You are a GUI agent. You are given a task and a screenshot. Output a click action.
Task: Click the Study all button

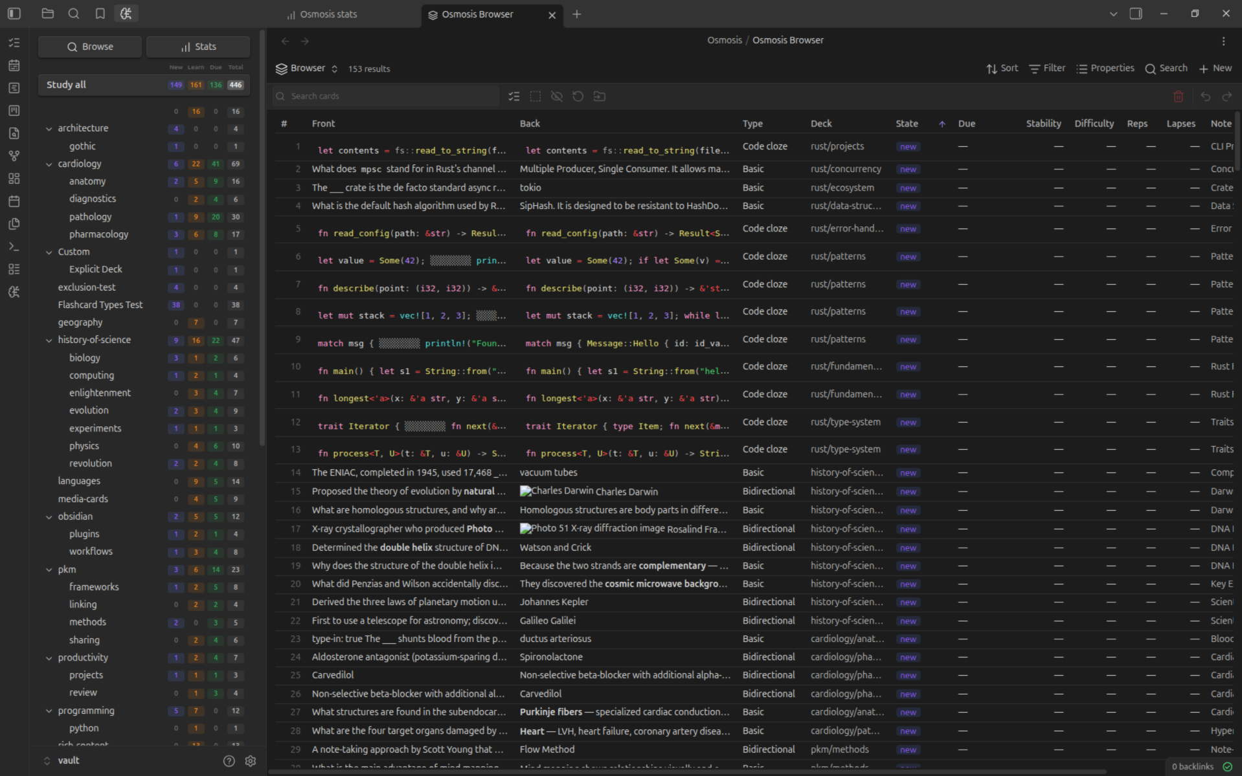click(x=144, y=85)
